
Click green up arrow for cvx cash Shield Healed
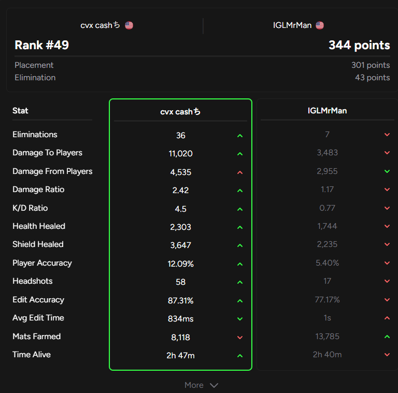coord(240,245)
